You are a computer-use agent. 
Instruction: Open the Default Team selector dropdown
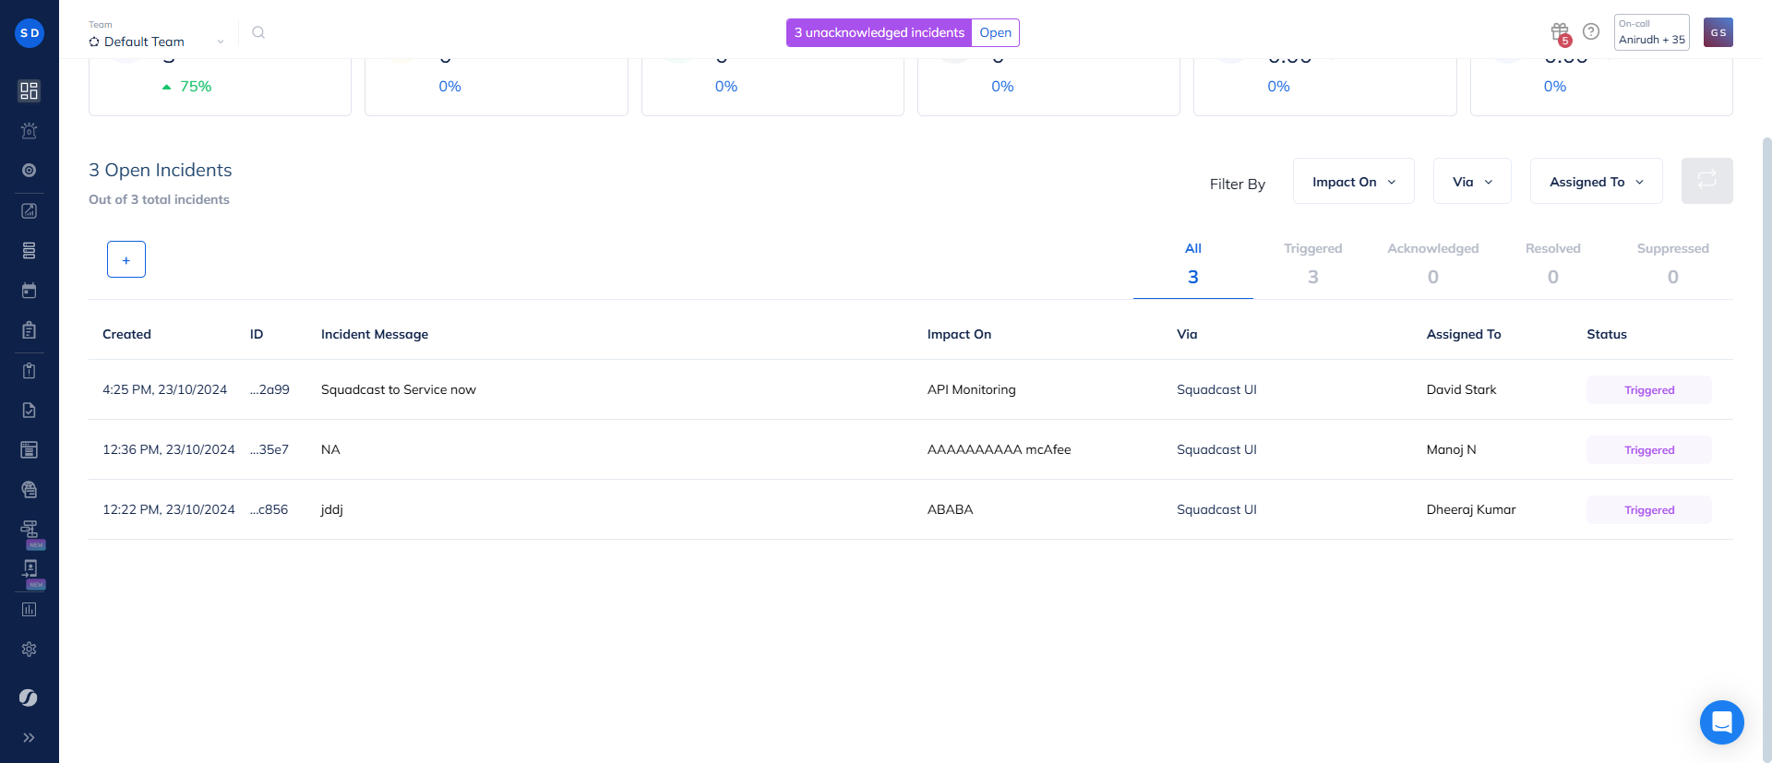coord(157,42)
